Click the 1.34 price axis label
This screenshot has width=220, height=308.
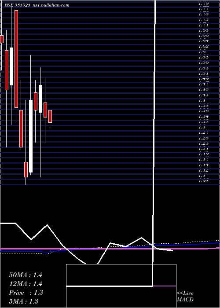tap(203, 117)
